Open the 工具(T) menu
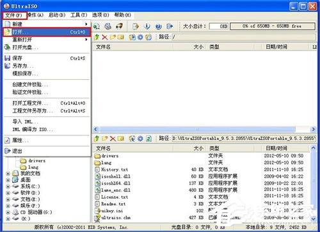This screenshot has height=232, width=320. [79, 15]
